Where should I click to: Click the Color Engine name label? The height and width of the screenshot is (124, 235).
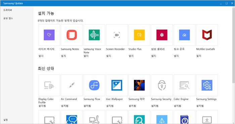181,99
